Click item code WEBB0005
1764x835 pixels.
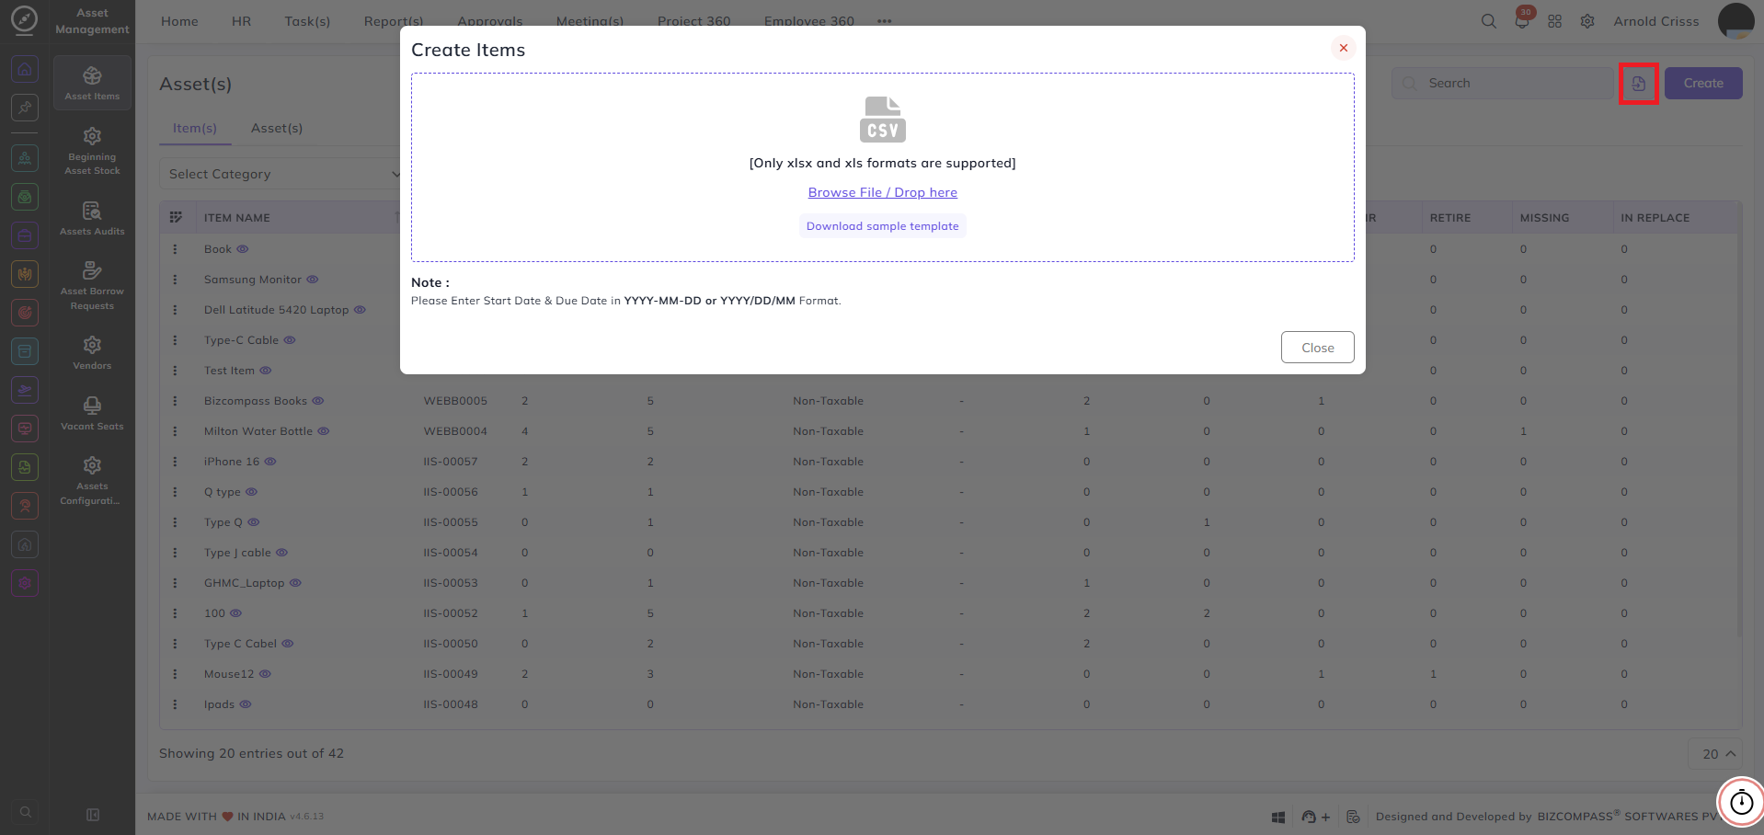(x=455, y=401)
